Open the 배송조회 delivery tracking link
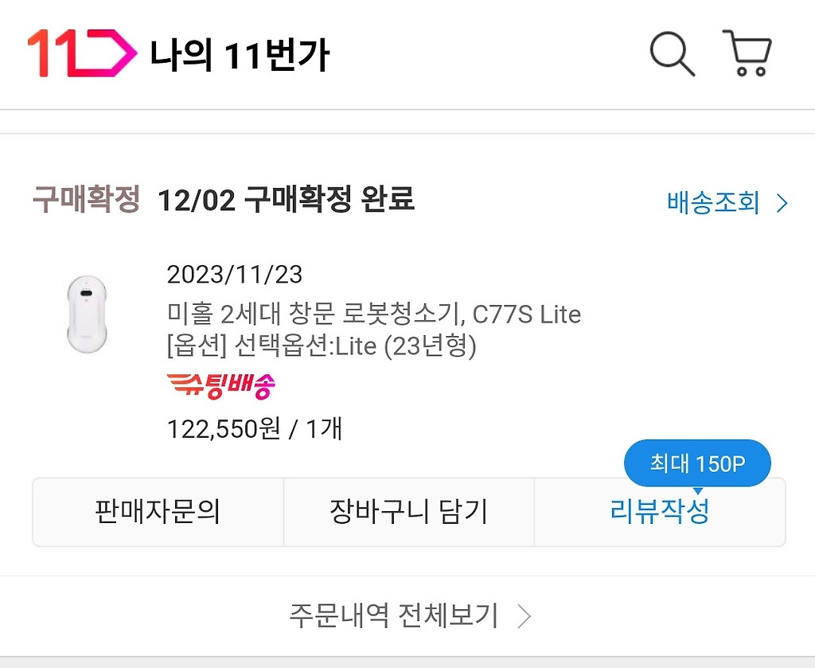Viewport: 815px width, 668px height. [727, 203]
